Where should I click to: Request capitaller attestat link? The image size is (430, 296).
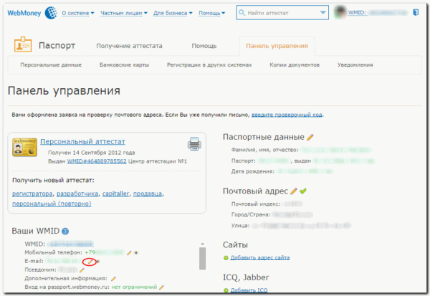click(x=115, y=194)
